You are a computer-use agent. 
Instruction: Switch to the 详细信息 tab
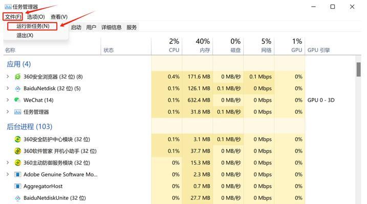click(x=112, y=27)
